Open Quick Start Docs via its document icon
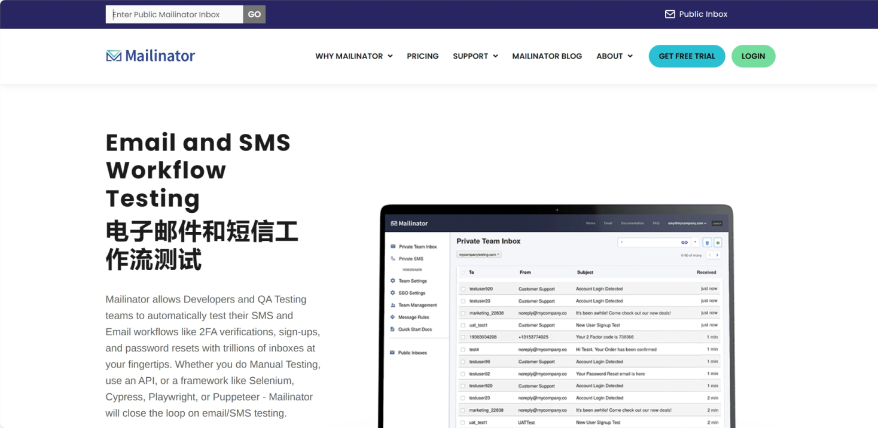This screenshot has height=428, width=878. tap(392, 329)
